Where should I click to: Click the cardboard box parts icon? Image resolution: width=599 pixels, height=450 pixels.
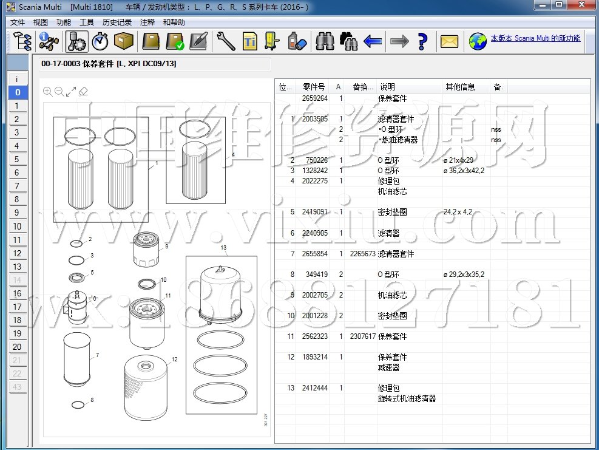point(124,41)
